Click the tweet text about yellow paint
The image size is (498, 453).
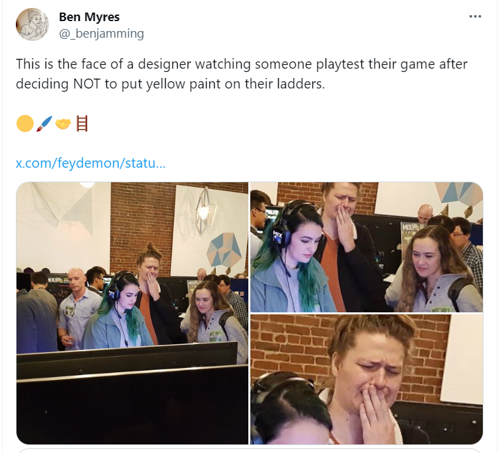[x=241, y=74]
